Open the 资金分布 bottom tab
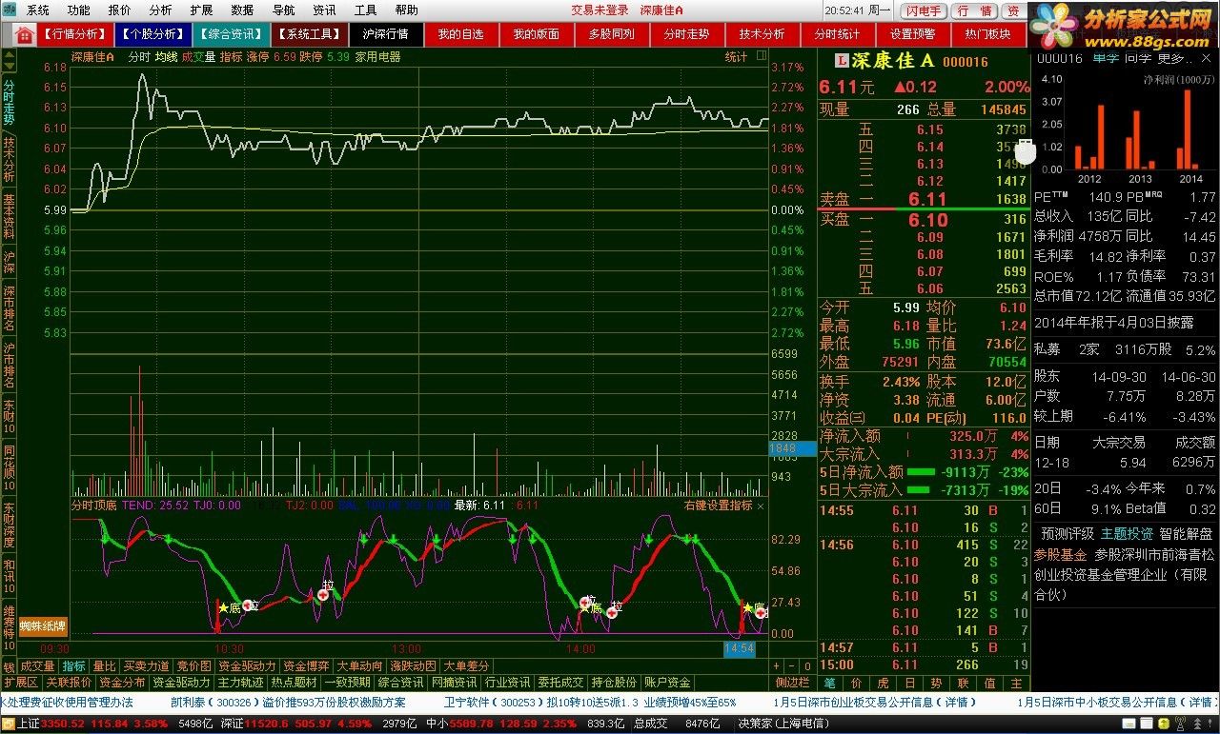Screen dimensions: 1220x734 122,683
